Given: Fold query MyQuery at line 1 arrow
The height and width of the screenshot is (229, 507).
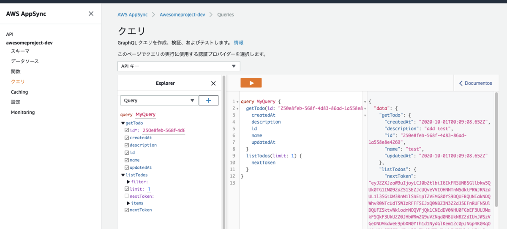Looking at the screenshot, I should point(238,102).
